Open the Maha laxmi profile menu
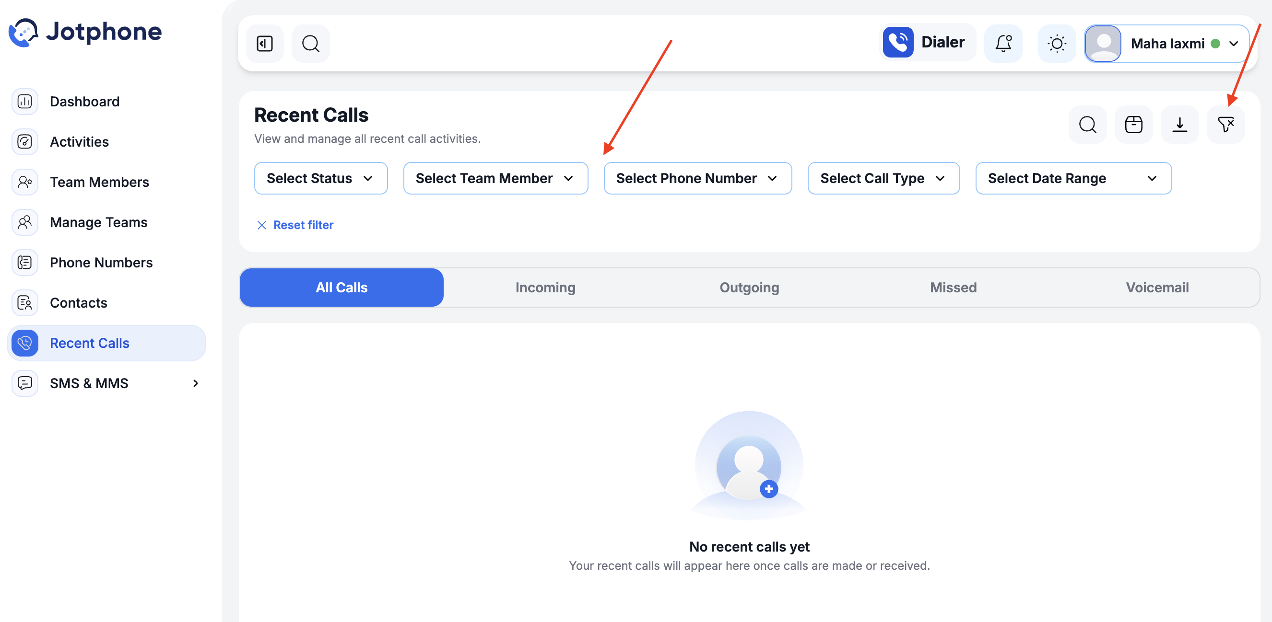This screenshot has width=1272, height=622. (x=1167, y=44)
